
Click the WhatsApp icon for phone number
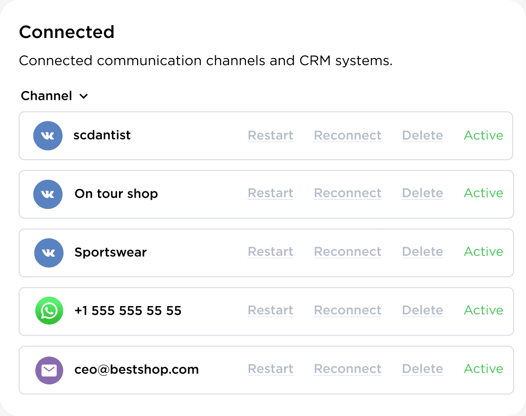pyautogui.click(x=49, y=311)
